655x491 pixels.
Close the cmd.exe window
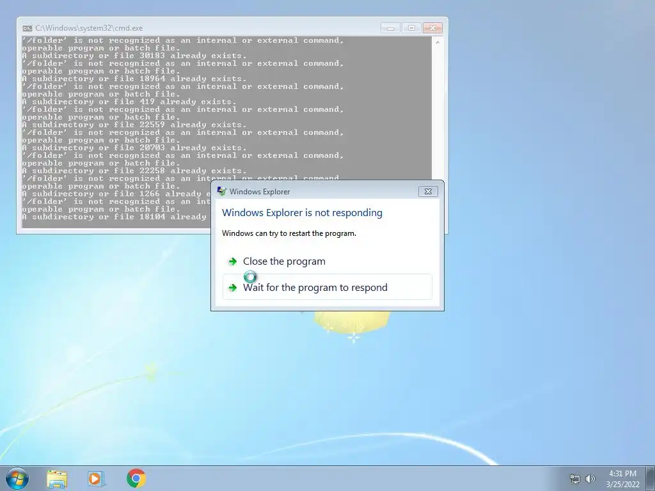click(433, 28)
